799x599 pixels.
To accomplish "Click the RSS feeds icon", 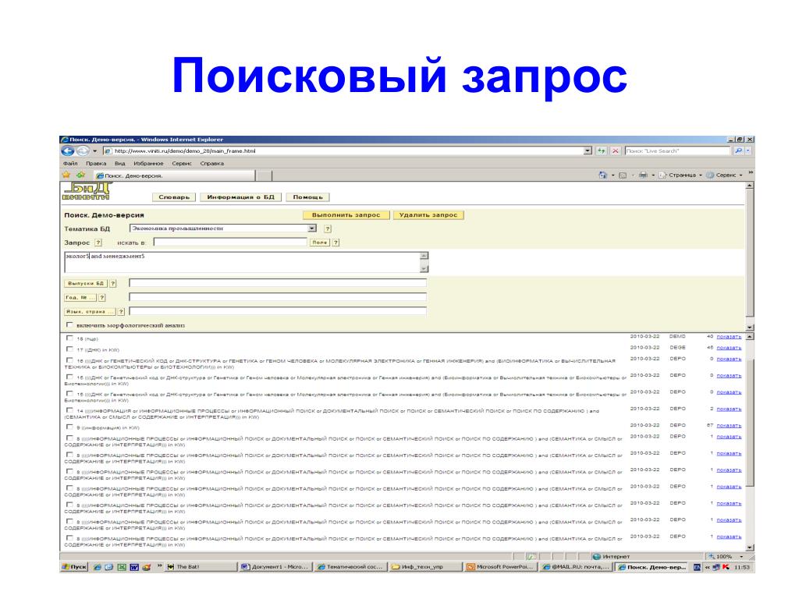I will (x=623, y=175).
